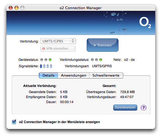Viewport: 163px width, 137px height.
Task: Open the Schwellenwerte tab
Action: pos(106,75)
